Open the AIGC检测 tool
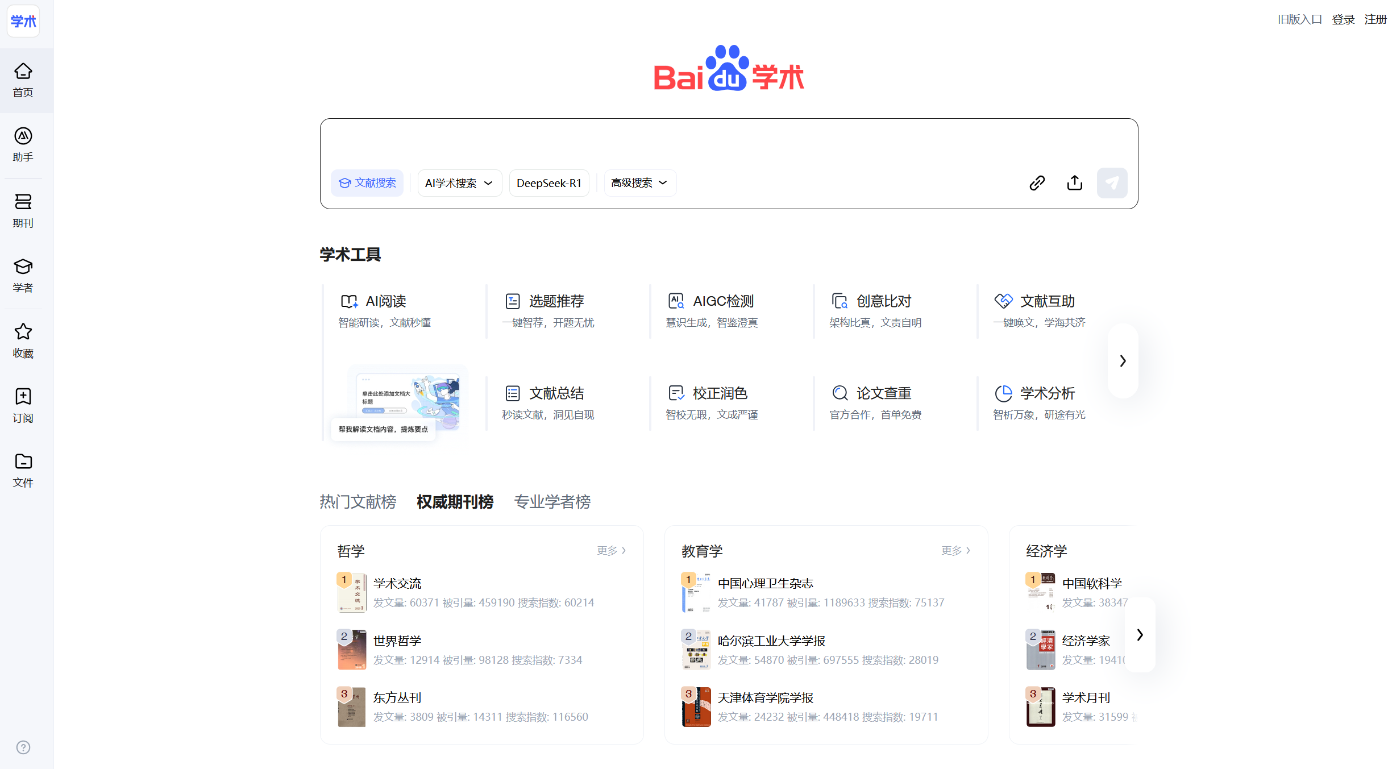 point(722,301)
